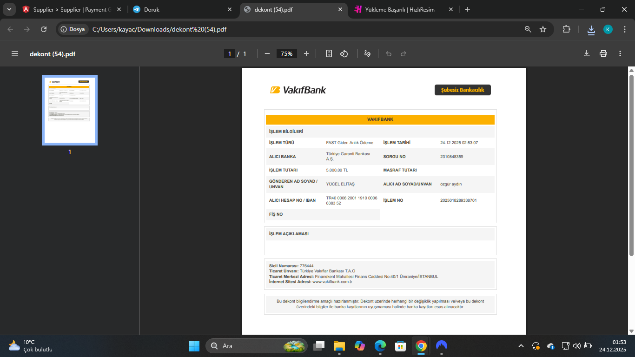Open the Chrome profile K avatar
This screenshot has width=635, height=357.
[x=608, y=29]
